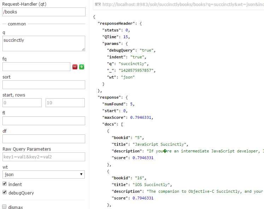Click the "start" value 0 in the response
264x209 pixels.
pos(124,111)
